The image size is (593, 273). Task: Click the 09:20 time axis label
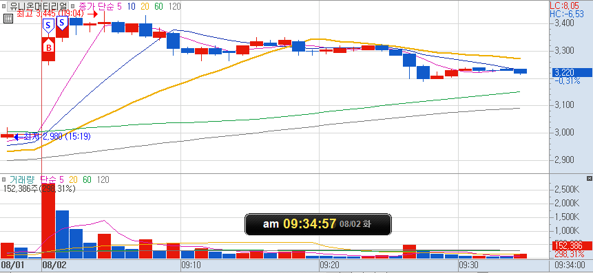(x=329, y=264)
